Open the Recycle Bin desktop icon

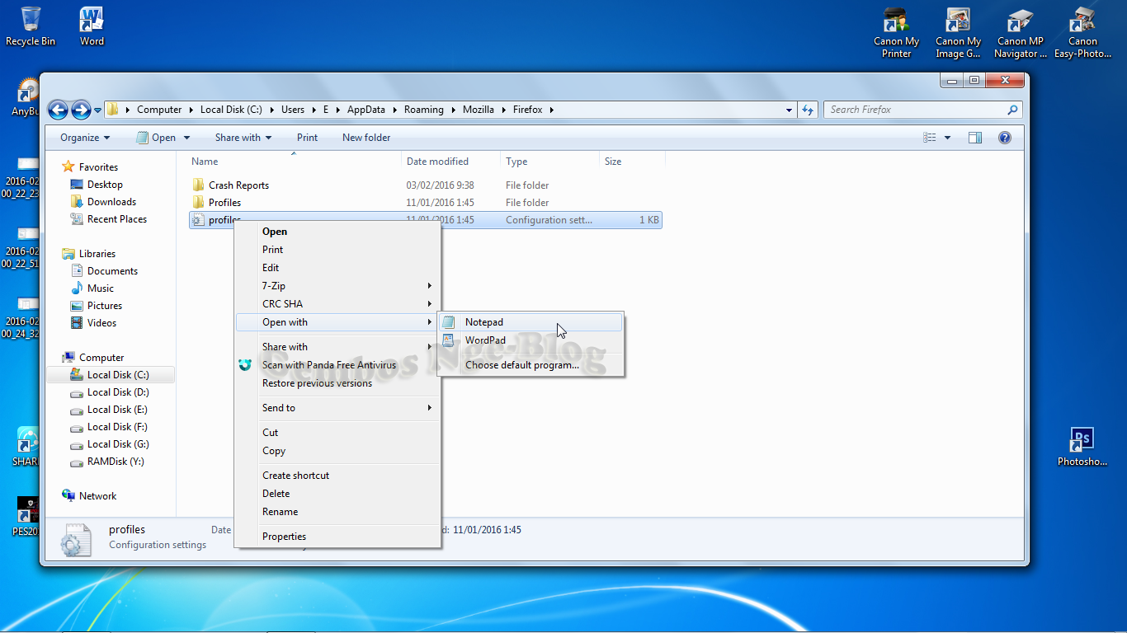coord(31,26)
